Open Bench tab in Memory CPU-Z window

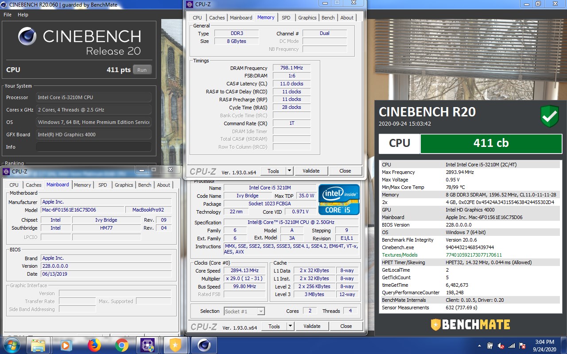tap(328, 18)
